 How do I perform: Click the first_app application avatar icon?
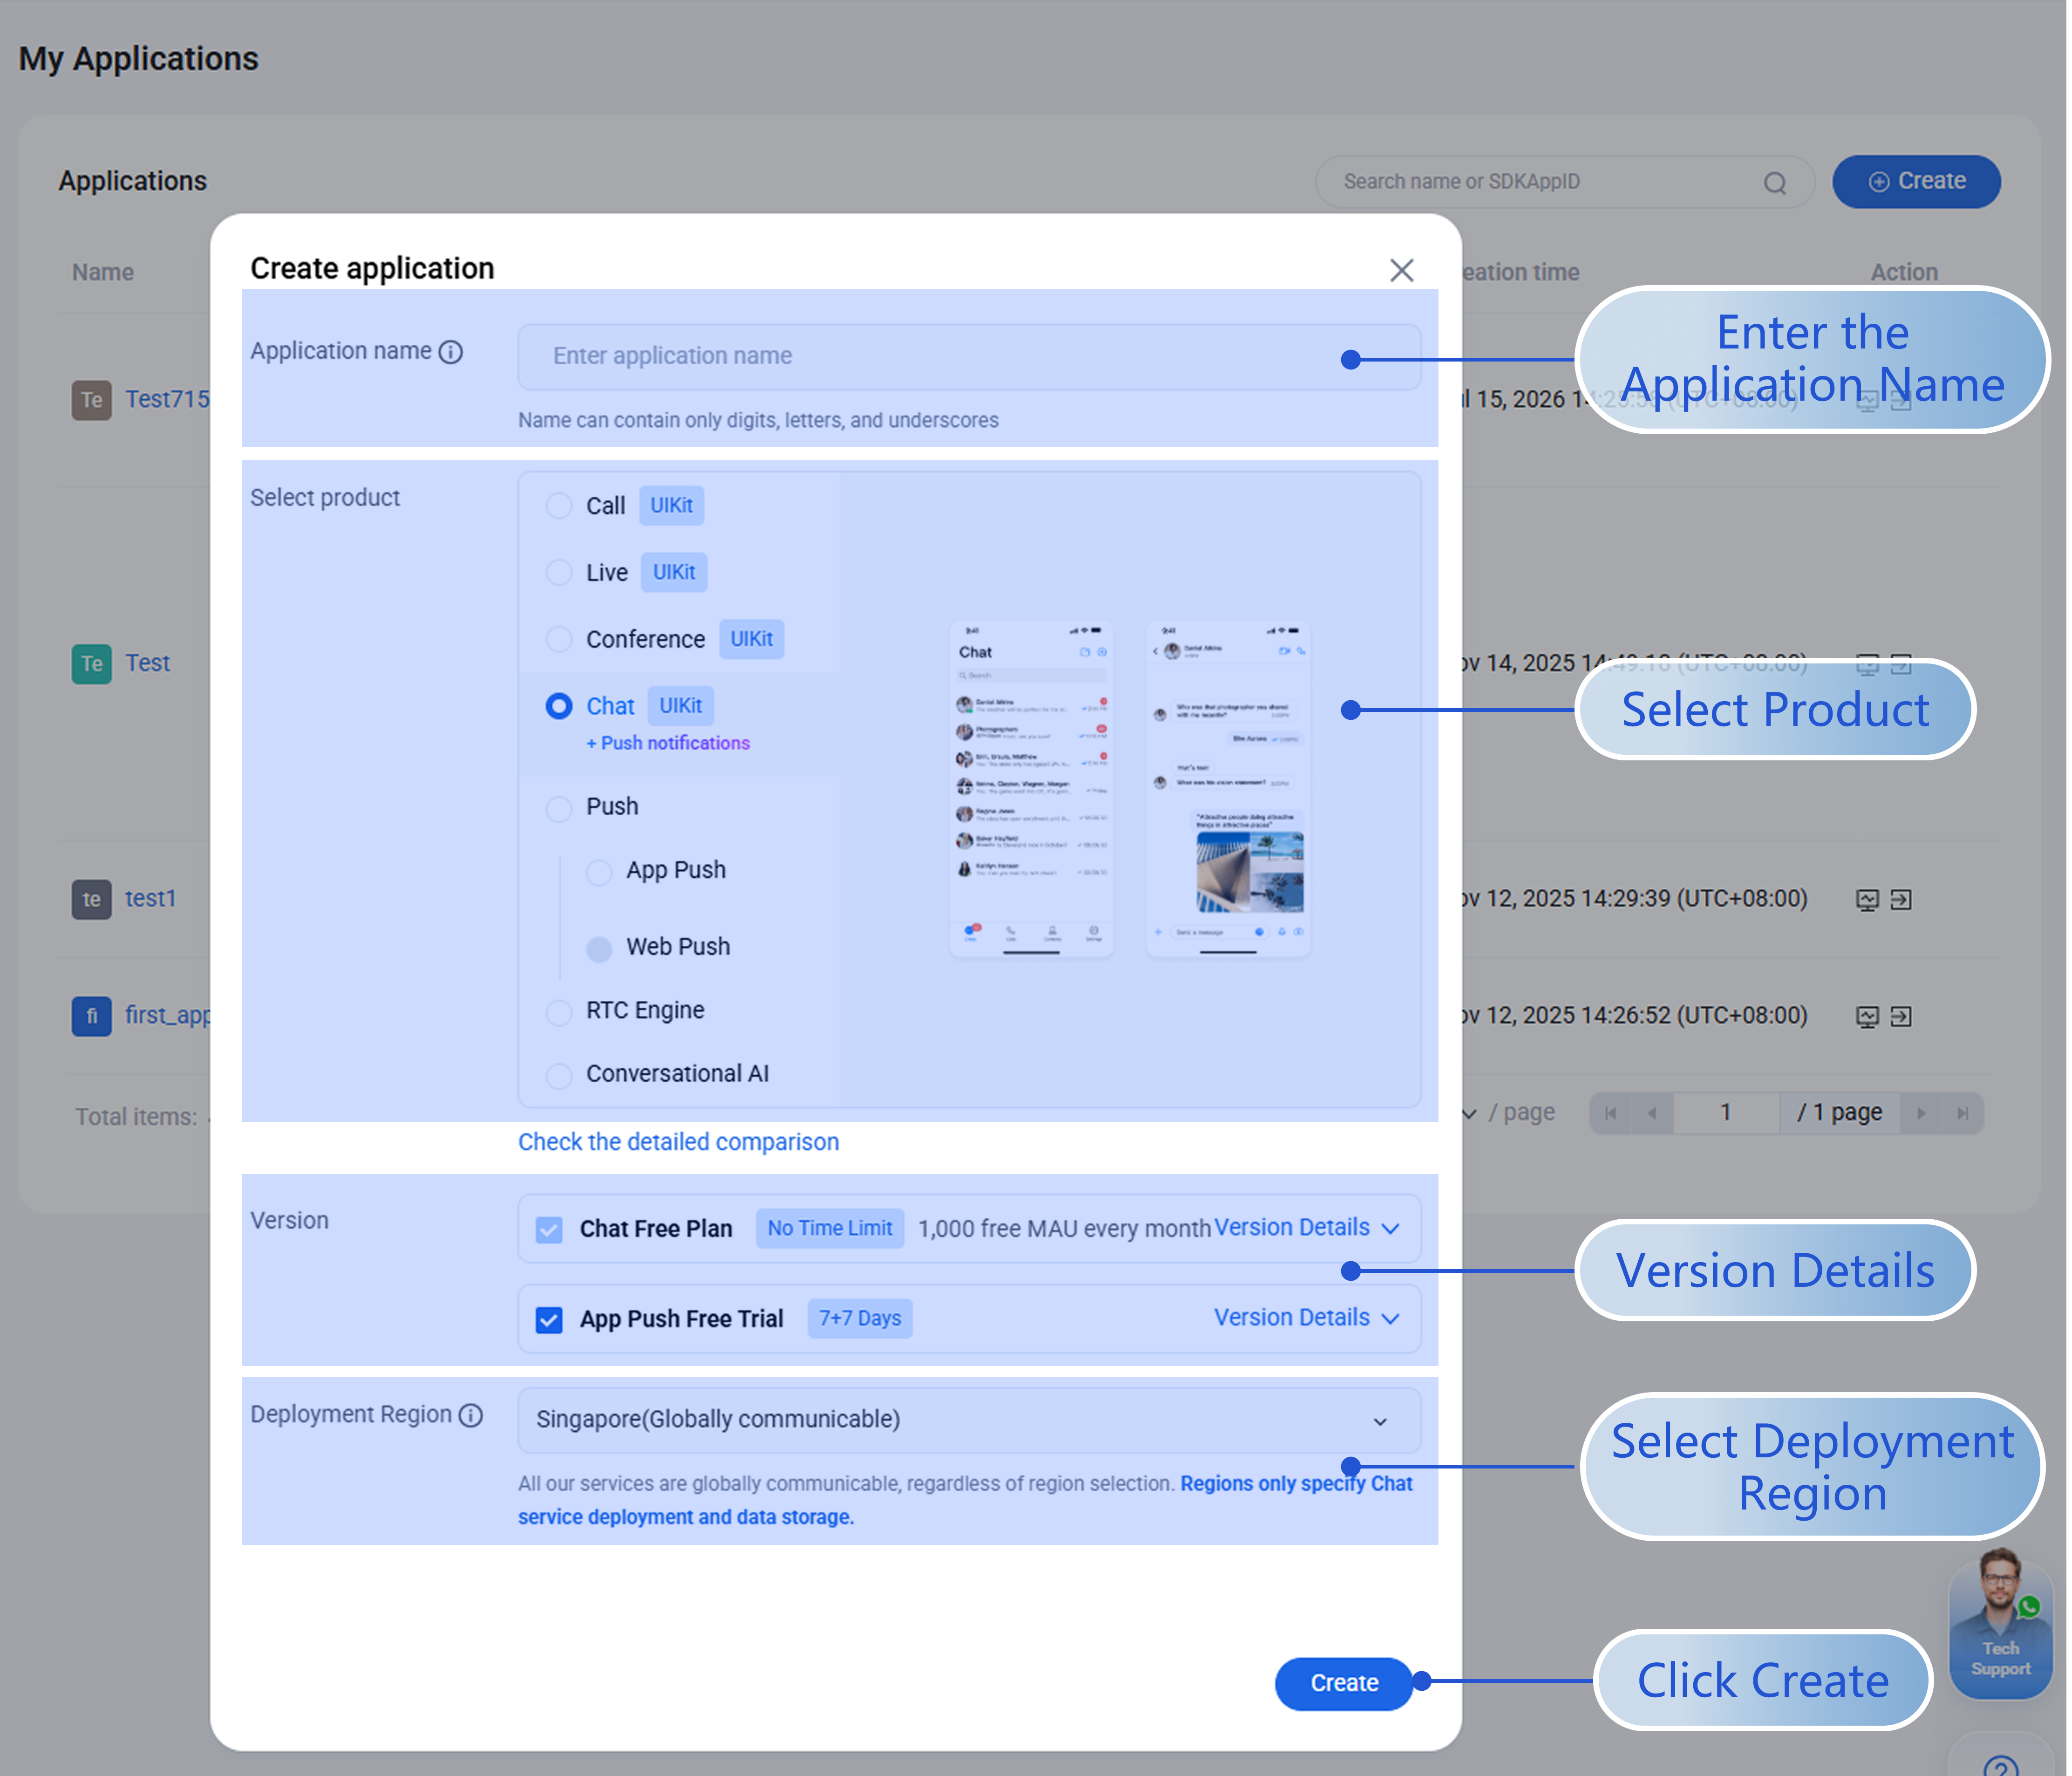coord(91,1016)
